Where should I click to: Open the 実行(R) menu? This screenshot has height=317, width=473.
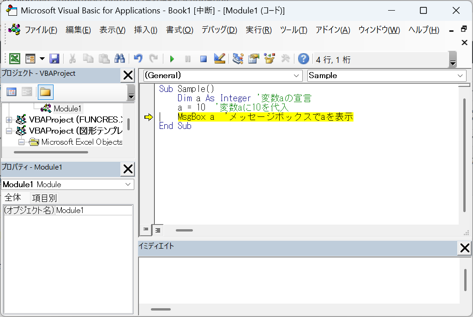click(258, 30)
